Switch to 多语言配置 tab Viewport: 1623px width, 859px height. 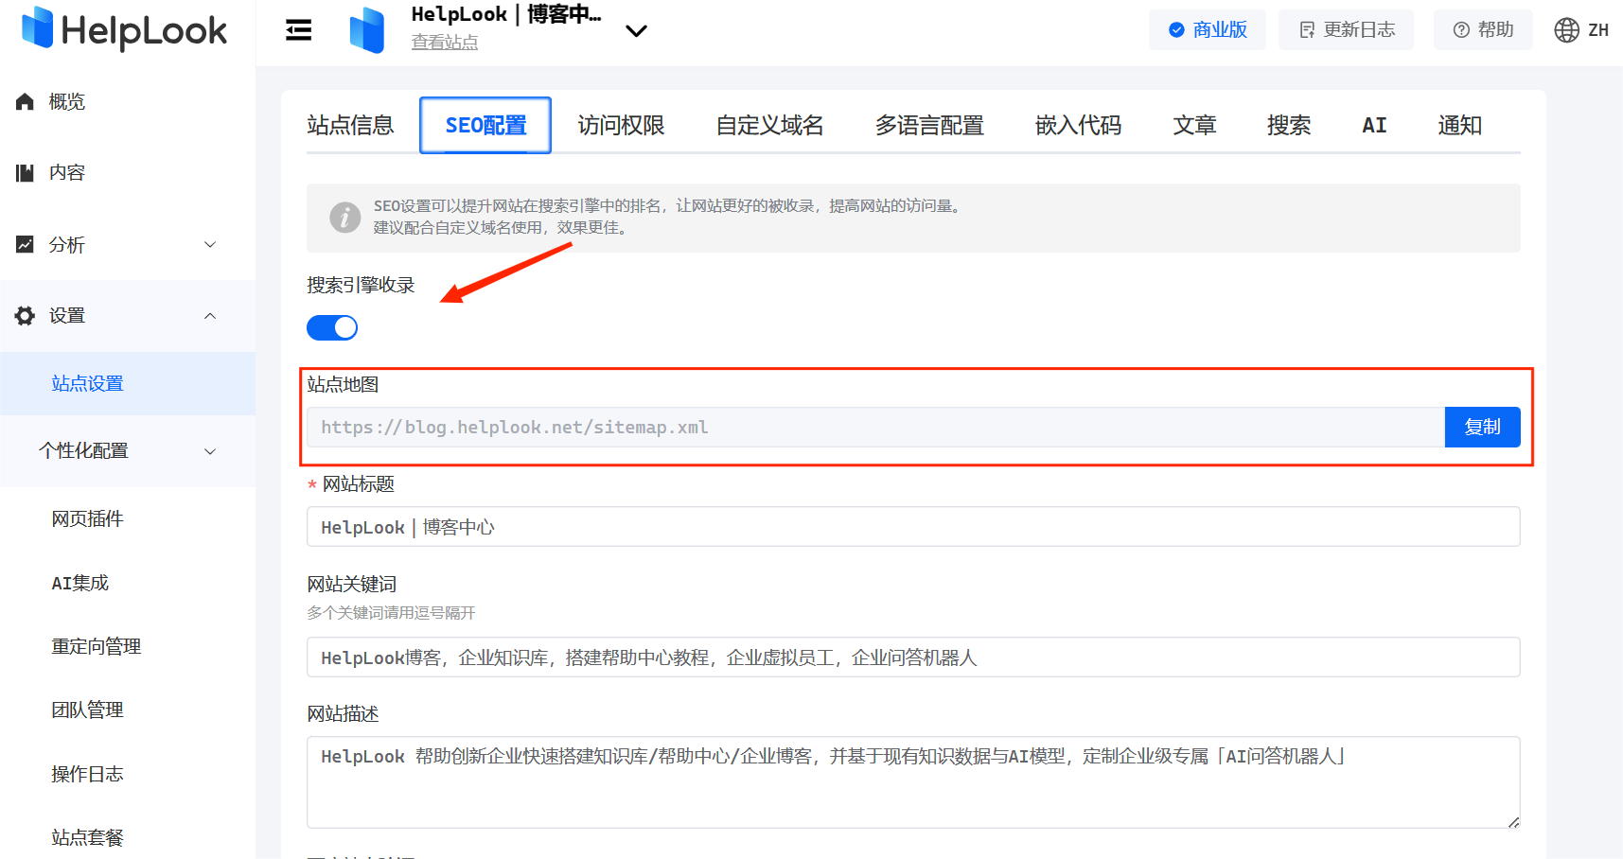click(x=929, y=125)
